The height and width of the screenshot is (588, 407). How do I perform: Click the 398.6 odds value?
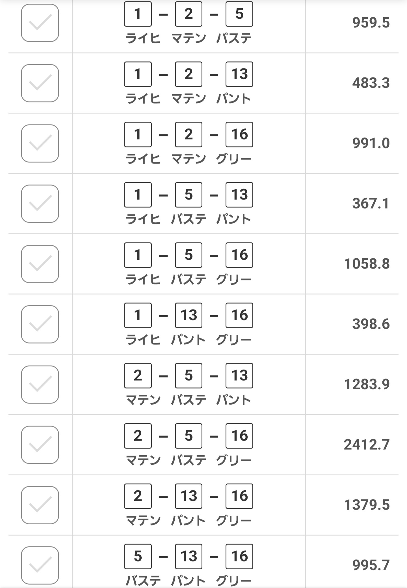(371, 324)
